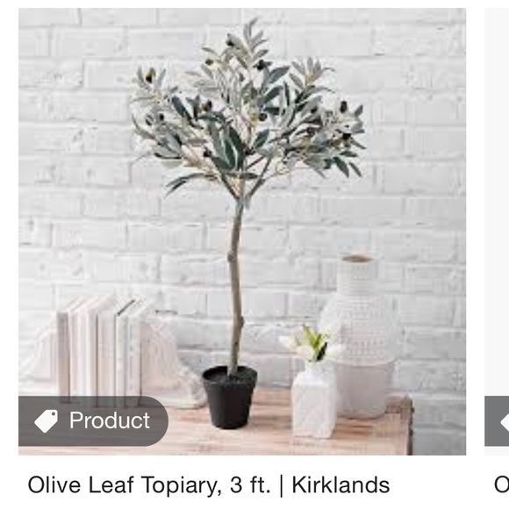Click the black plant pot in the photo
Image resolution: width=509 pixels, height=509 pixels.
pos(230,398)
